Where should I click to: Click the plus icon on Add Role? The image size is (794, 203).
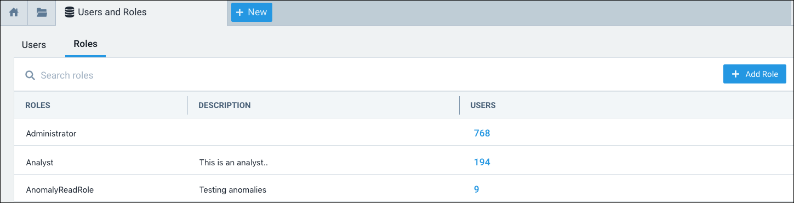click(736, 74)
